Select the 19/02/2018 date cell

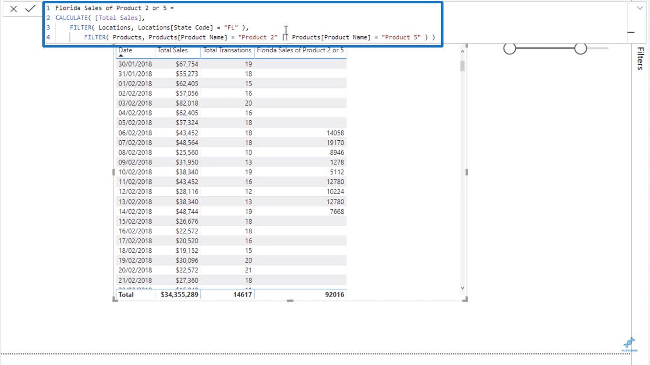click(x=135, y=260)
